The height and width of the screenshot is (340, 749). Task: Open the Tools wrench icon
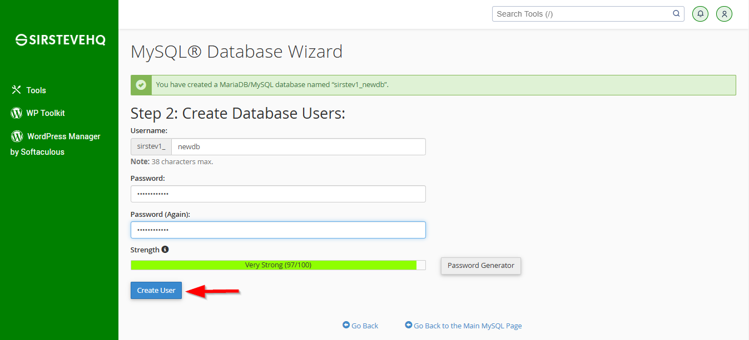(x=16, y=90)
